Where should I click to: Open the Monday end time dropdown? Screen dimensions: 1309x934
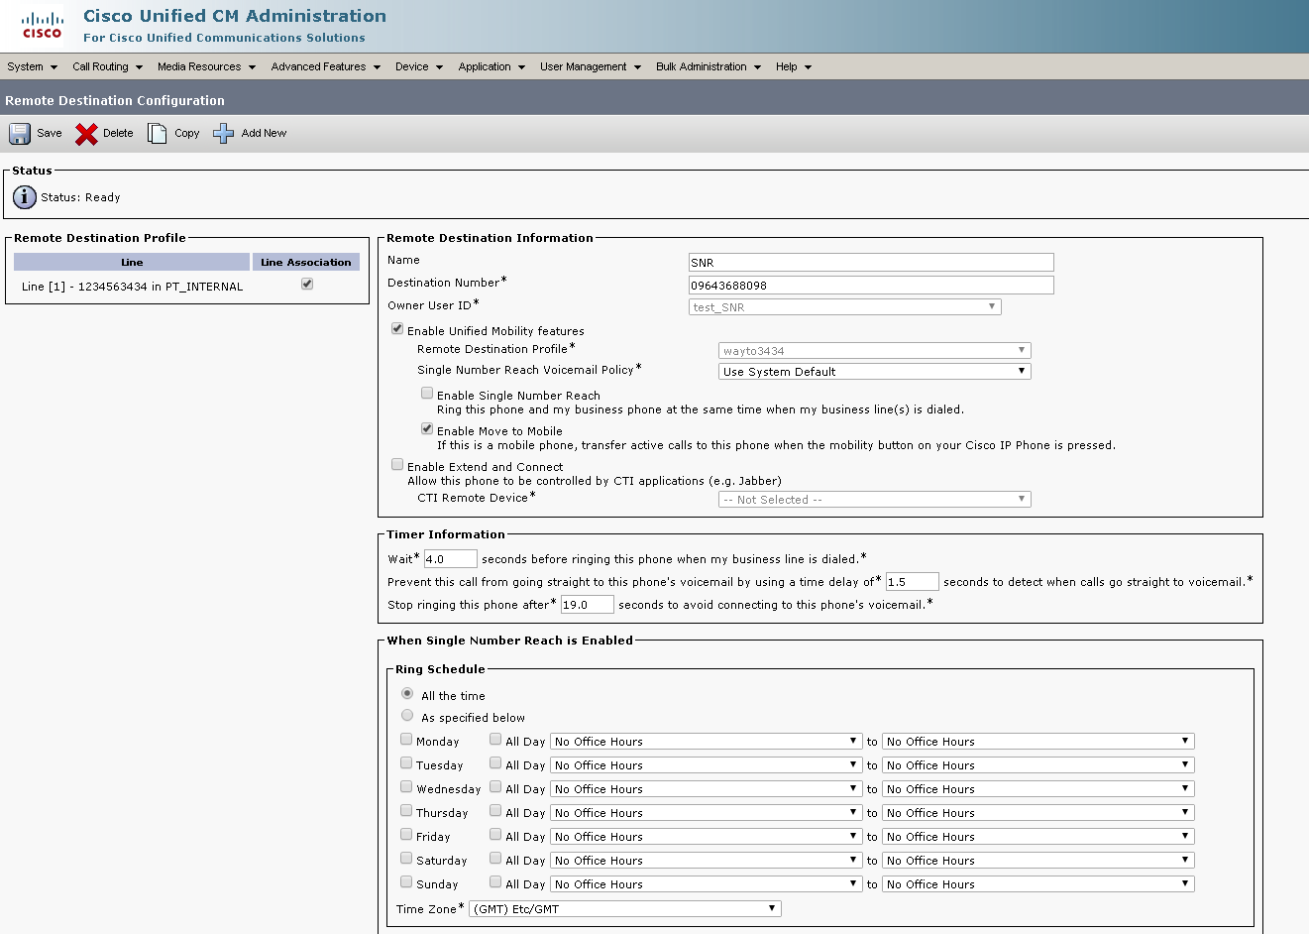1038,742
